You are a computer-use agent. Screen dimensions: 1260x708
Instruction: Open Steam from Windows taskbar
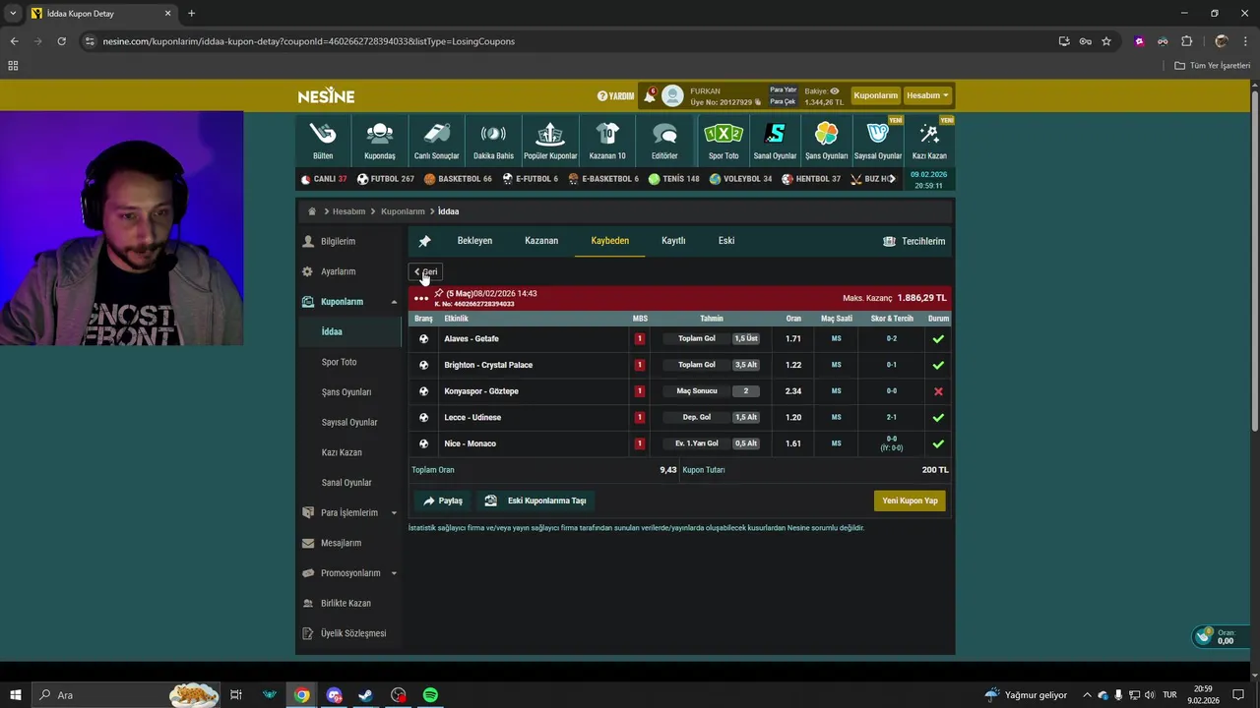pyautogui.click(x=366, y=695)
